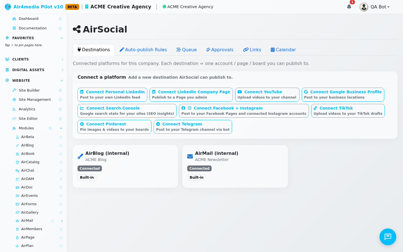403x252 pixels.
Task: Pin Documentation with its star
Action: 60,28
